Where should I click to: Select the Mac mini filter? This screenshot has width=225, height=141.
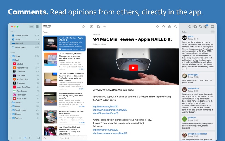(25, 43)
